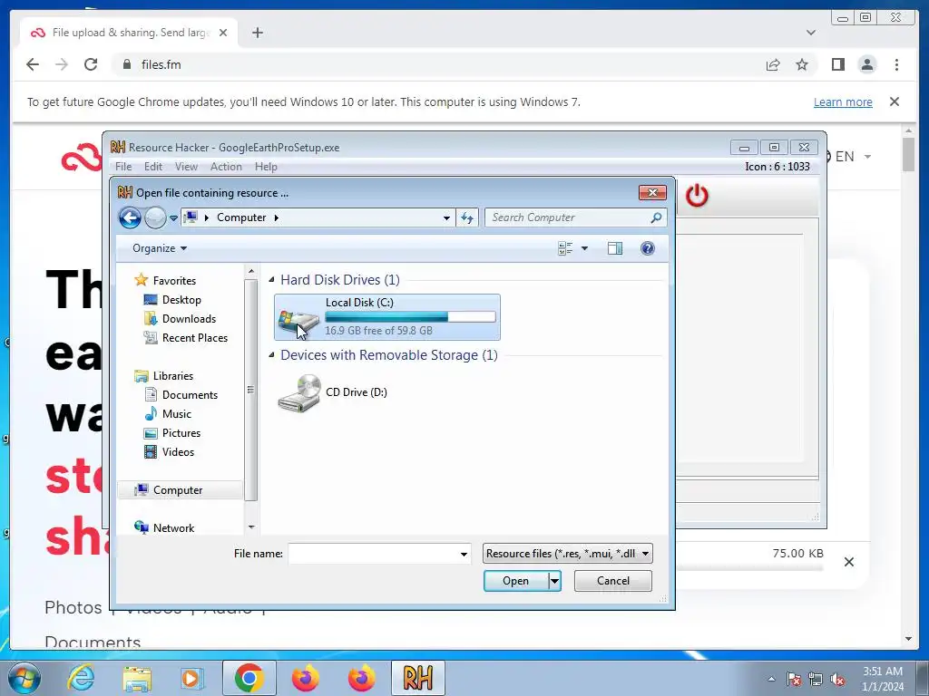Toggle the preview pane icon
This screenshot has width=929, height=696.
615,248
